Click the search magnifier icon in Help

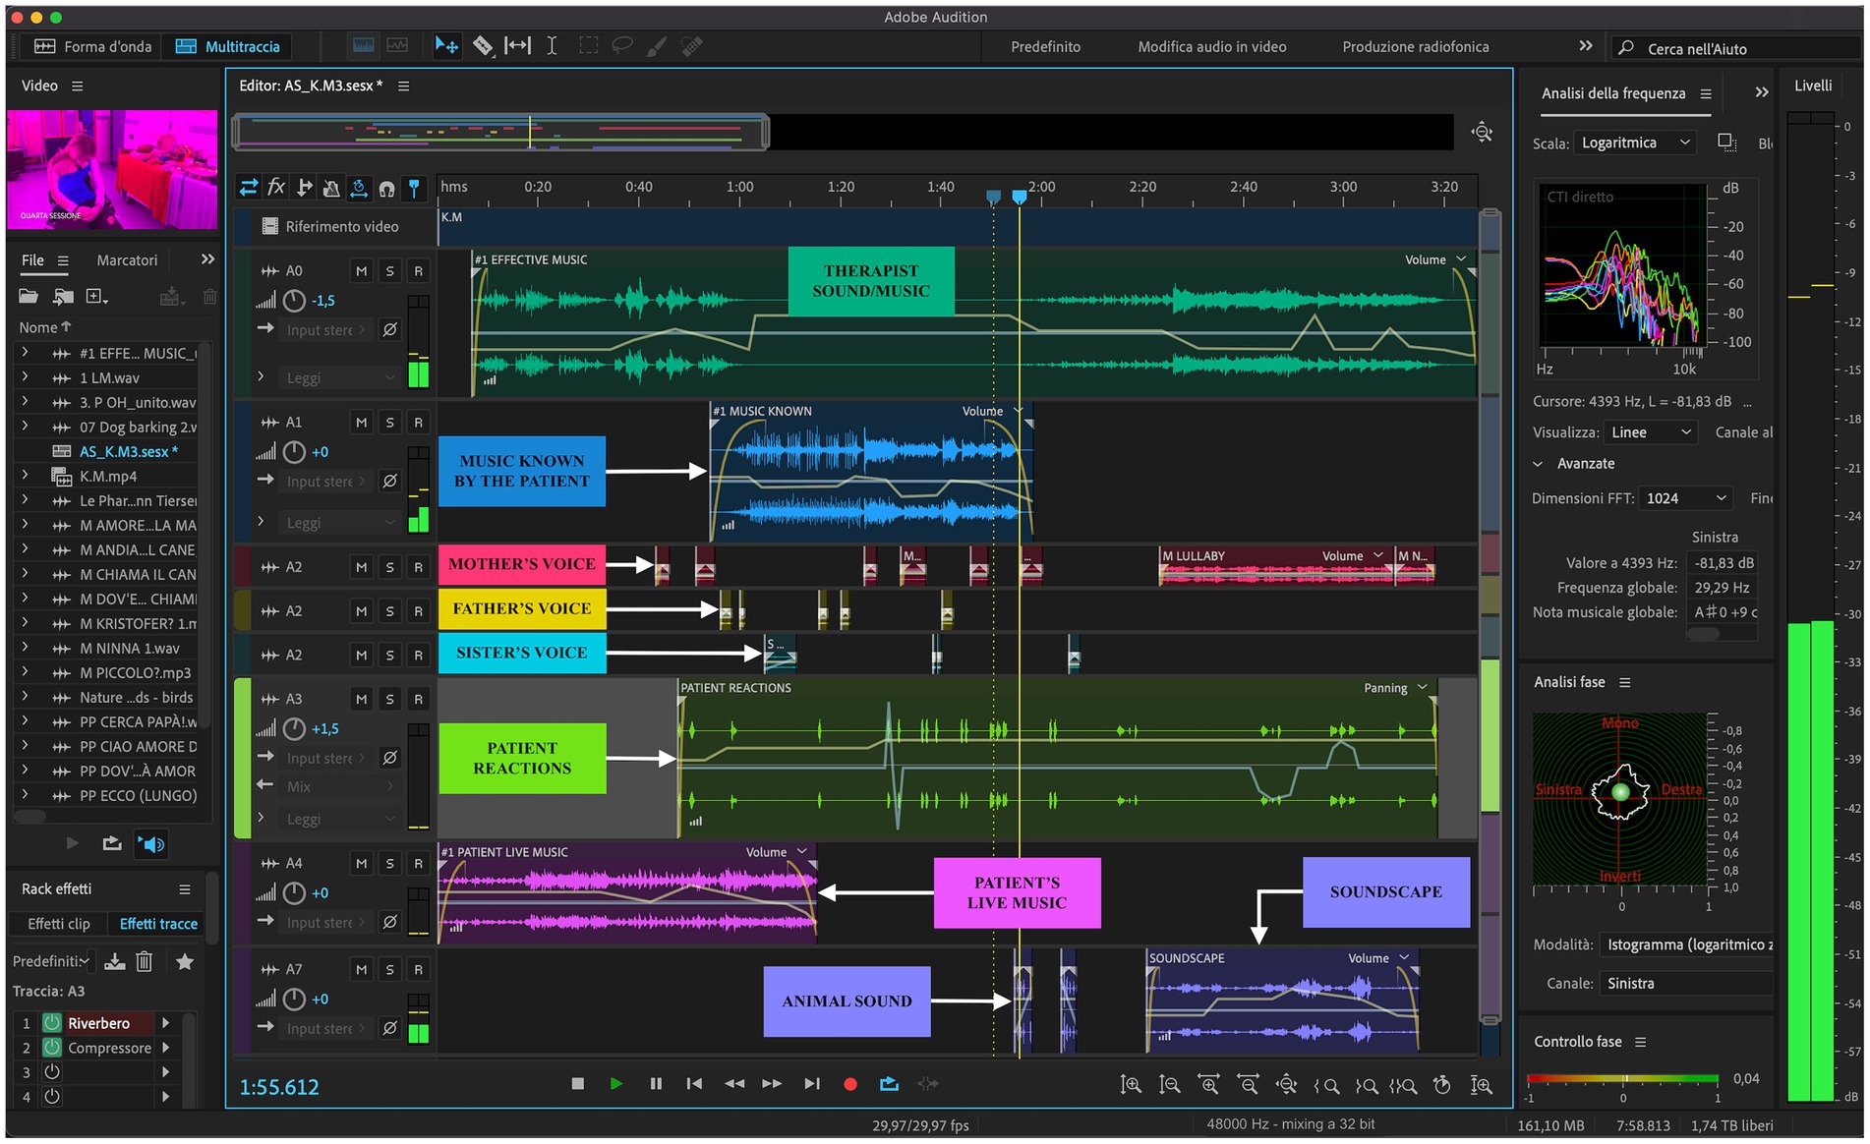click(x=1626, y=47)
